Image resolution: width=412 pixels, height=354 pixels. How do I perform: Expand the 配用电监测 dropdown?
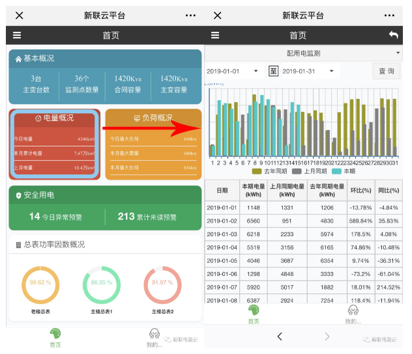303,53
